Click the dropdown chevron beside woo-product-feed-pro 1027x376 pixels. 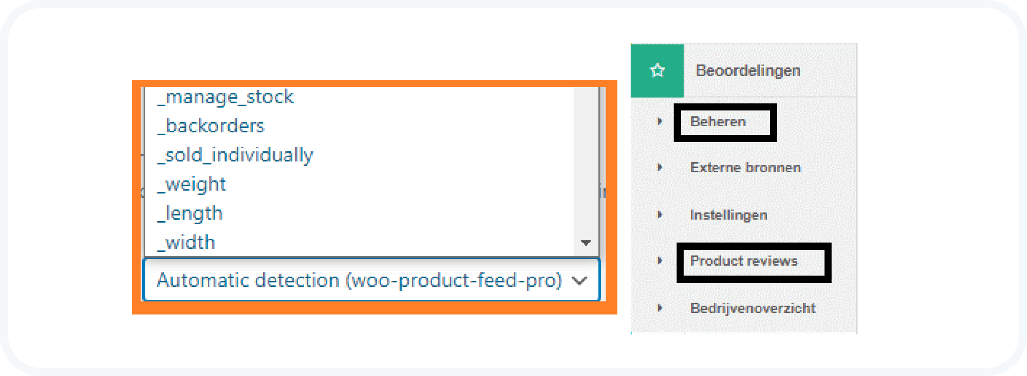pos(579,280)
